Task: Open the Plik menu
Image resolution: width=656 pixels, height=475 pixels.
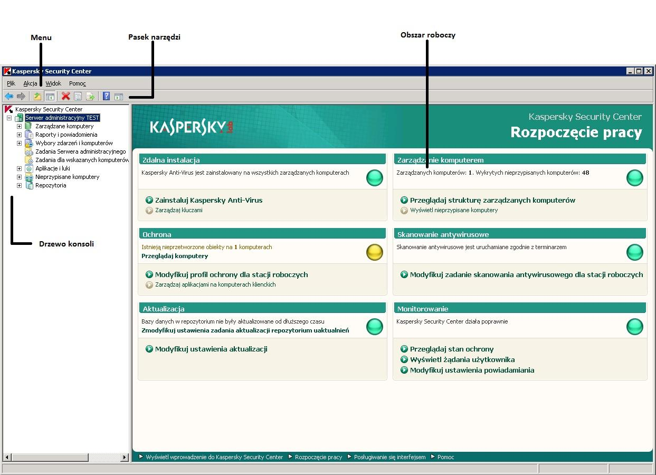Action: 11,83
